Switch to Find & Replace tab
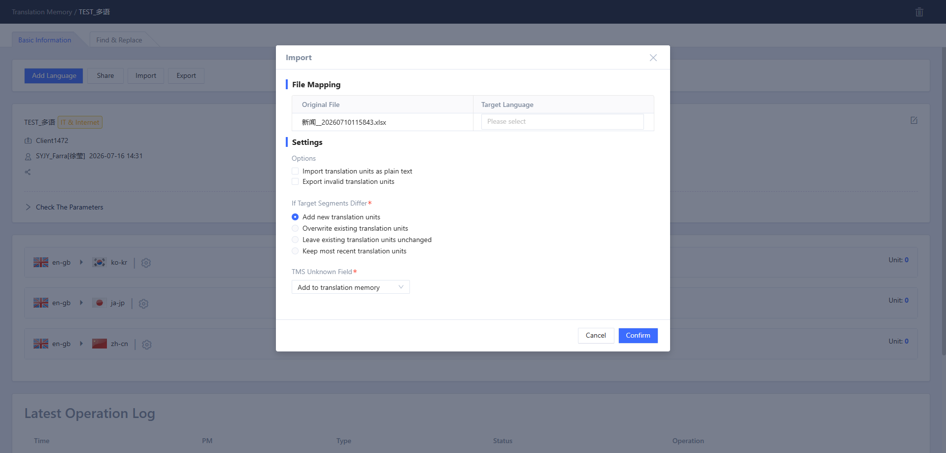Viewport: 946px width, 453px height. (119, 40)
